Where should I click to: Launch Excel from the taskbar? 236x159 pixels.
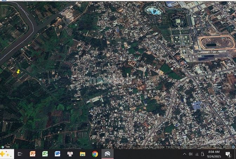click(45, 154)
